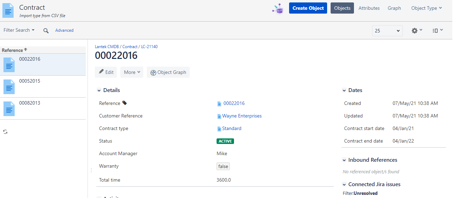Open the Object Type menu

pos(426,8)
